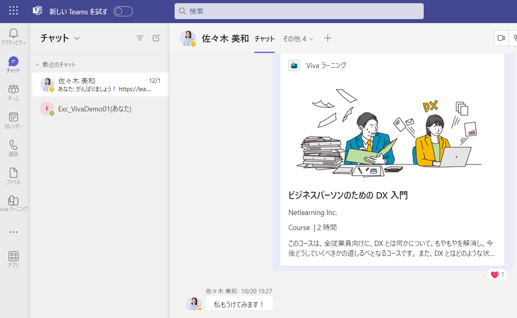
Task: Show more apps via ellipsis icon
Action: pyautogui.click(x=14, y=232)
